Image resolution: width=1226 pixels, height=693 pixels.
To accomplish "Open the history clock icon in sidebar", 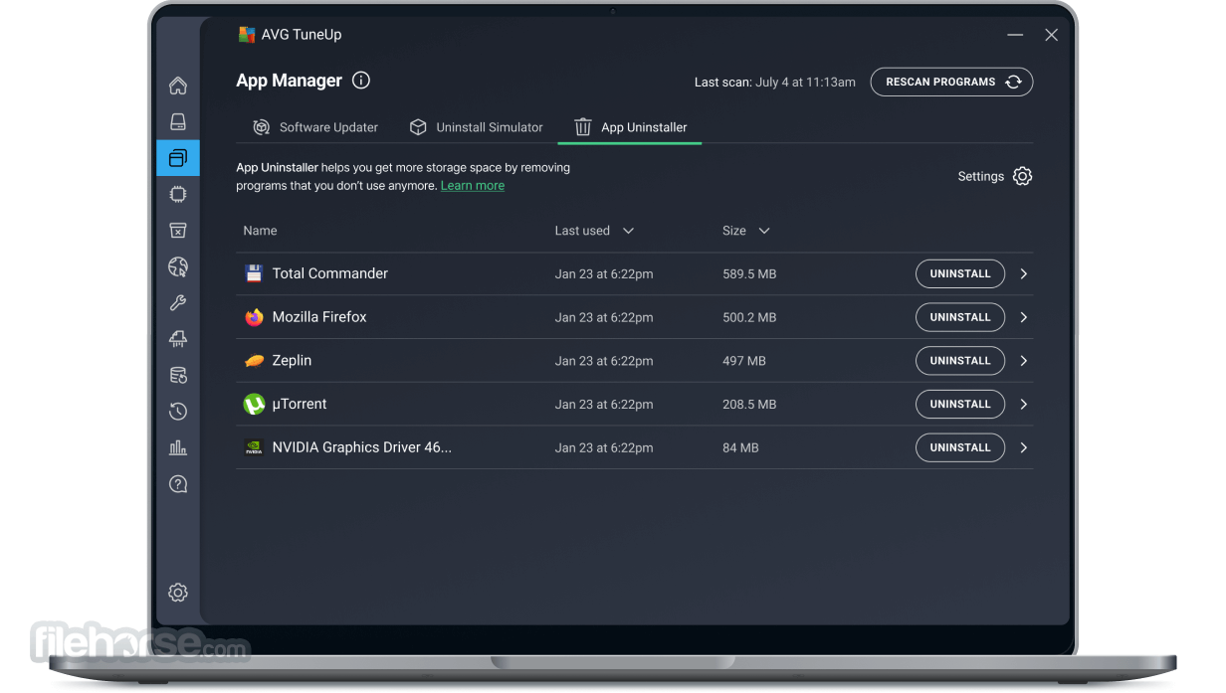I will [178, 412].
